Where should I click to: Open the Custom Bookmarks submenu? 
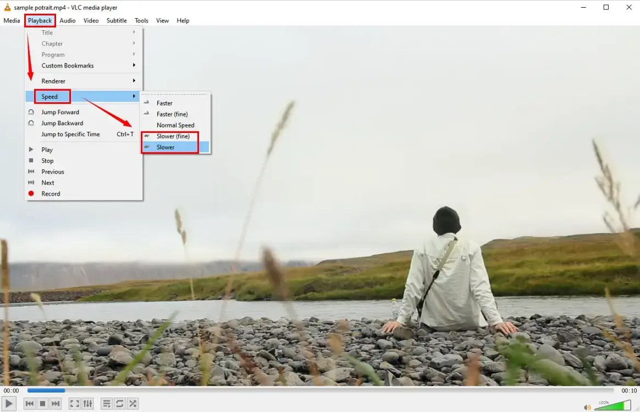pos(68,65)
